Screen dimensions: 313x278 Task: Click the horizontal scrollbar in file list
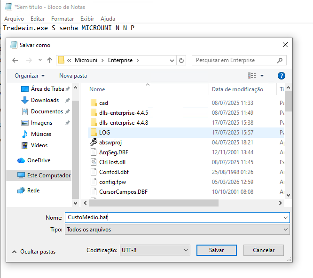tap(155, 203)
